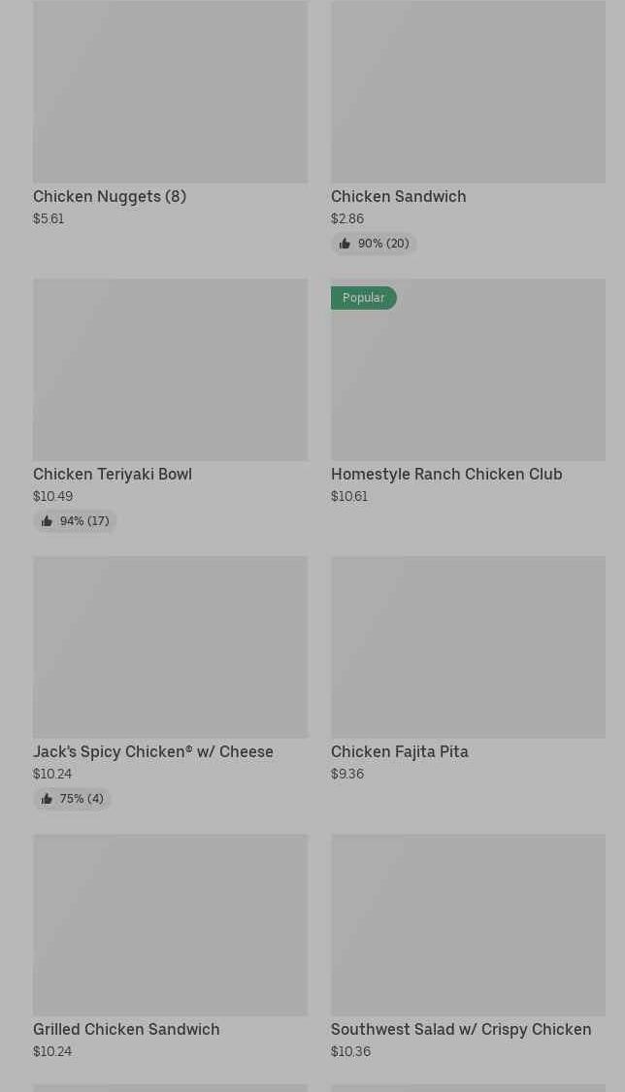This screenshot has width=625, height=1092.
Task: Click the Chicken Sandwich item name
Action: click(x=398, y=196)
